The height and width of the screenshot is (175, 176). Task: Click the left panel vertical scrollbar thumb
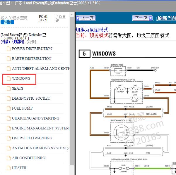click(72, 91)
